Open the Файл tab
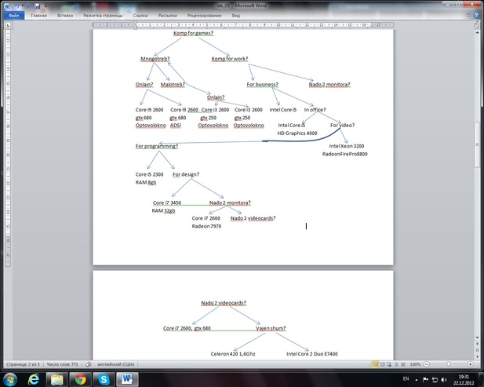Image resolution: width=484 pixels, height=387 pixels. [13, 16]
